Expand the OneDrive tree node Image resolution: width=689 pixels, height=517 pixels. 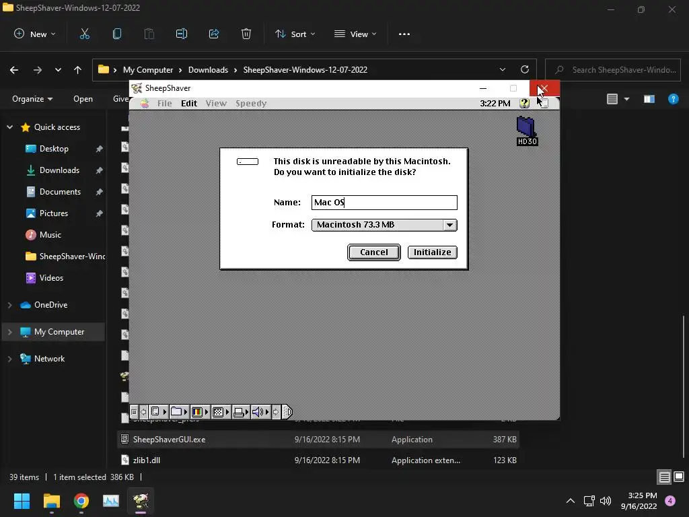coord(9,305)
